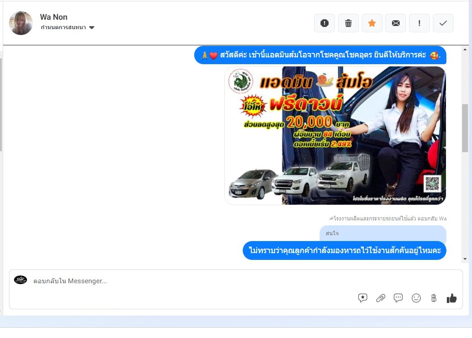The image size is (472, 338).
Task: Attach a file with paperclip icon
Action: pos(380,298)
